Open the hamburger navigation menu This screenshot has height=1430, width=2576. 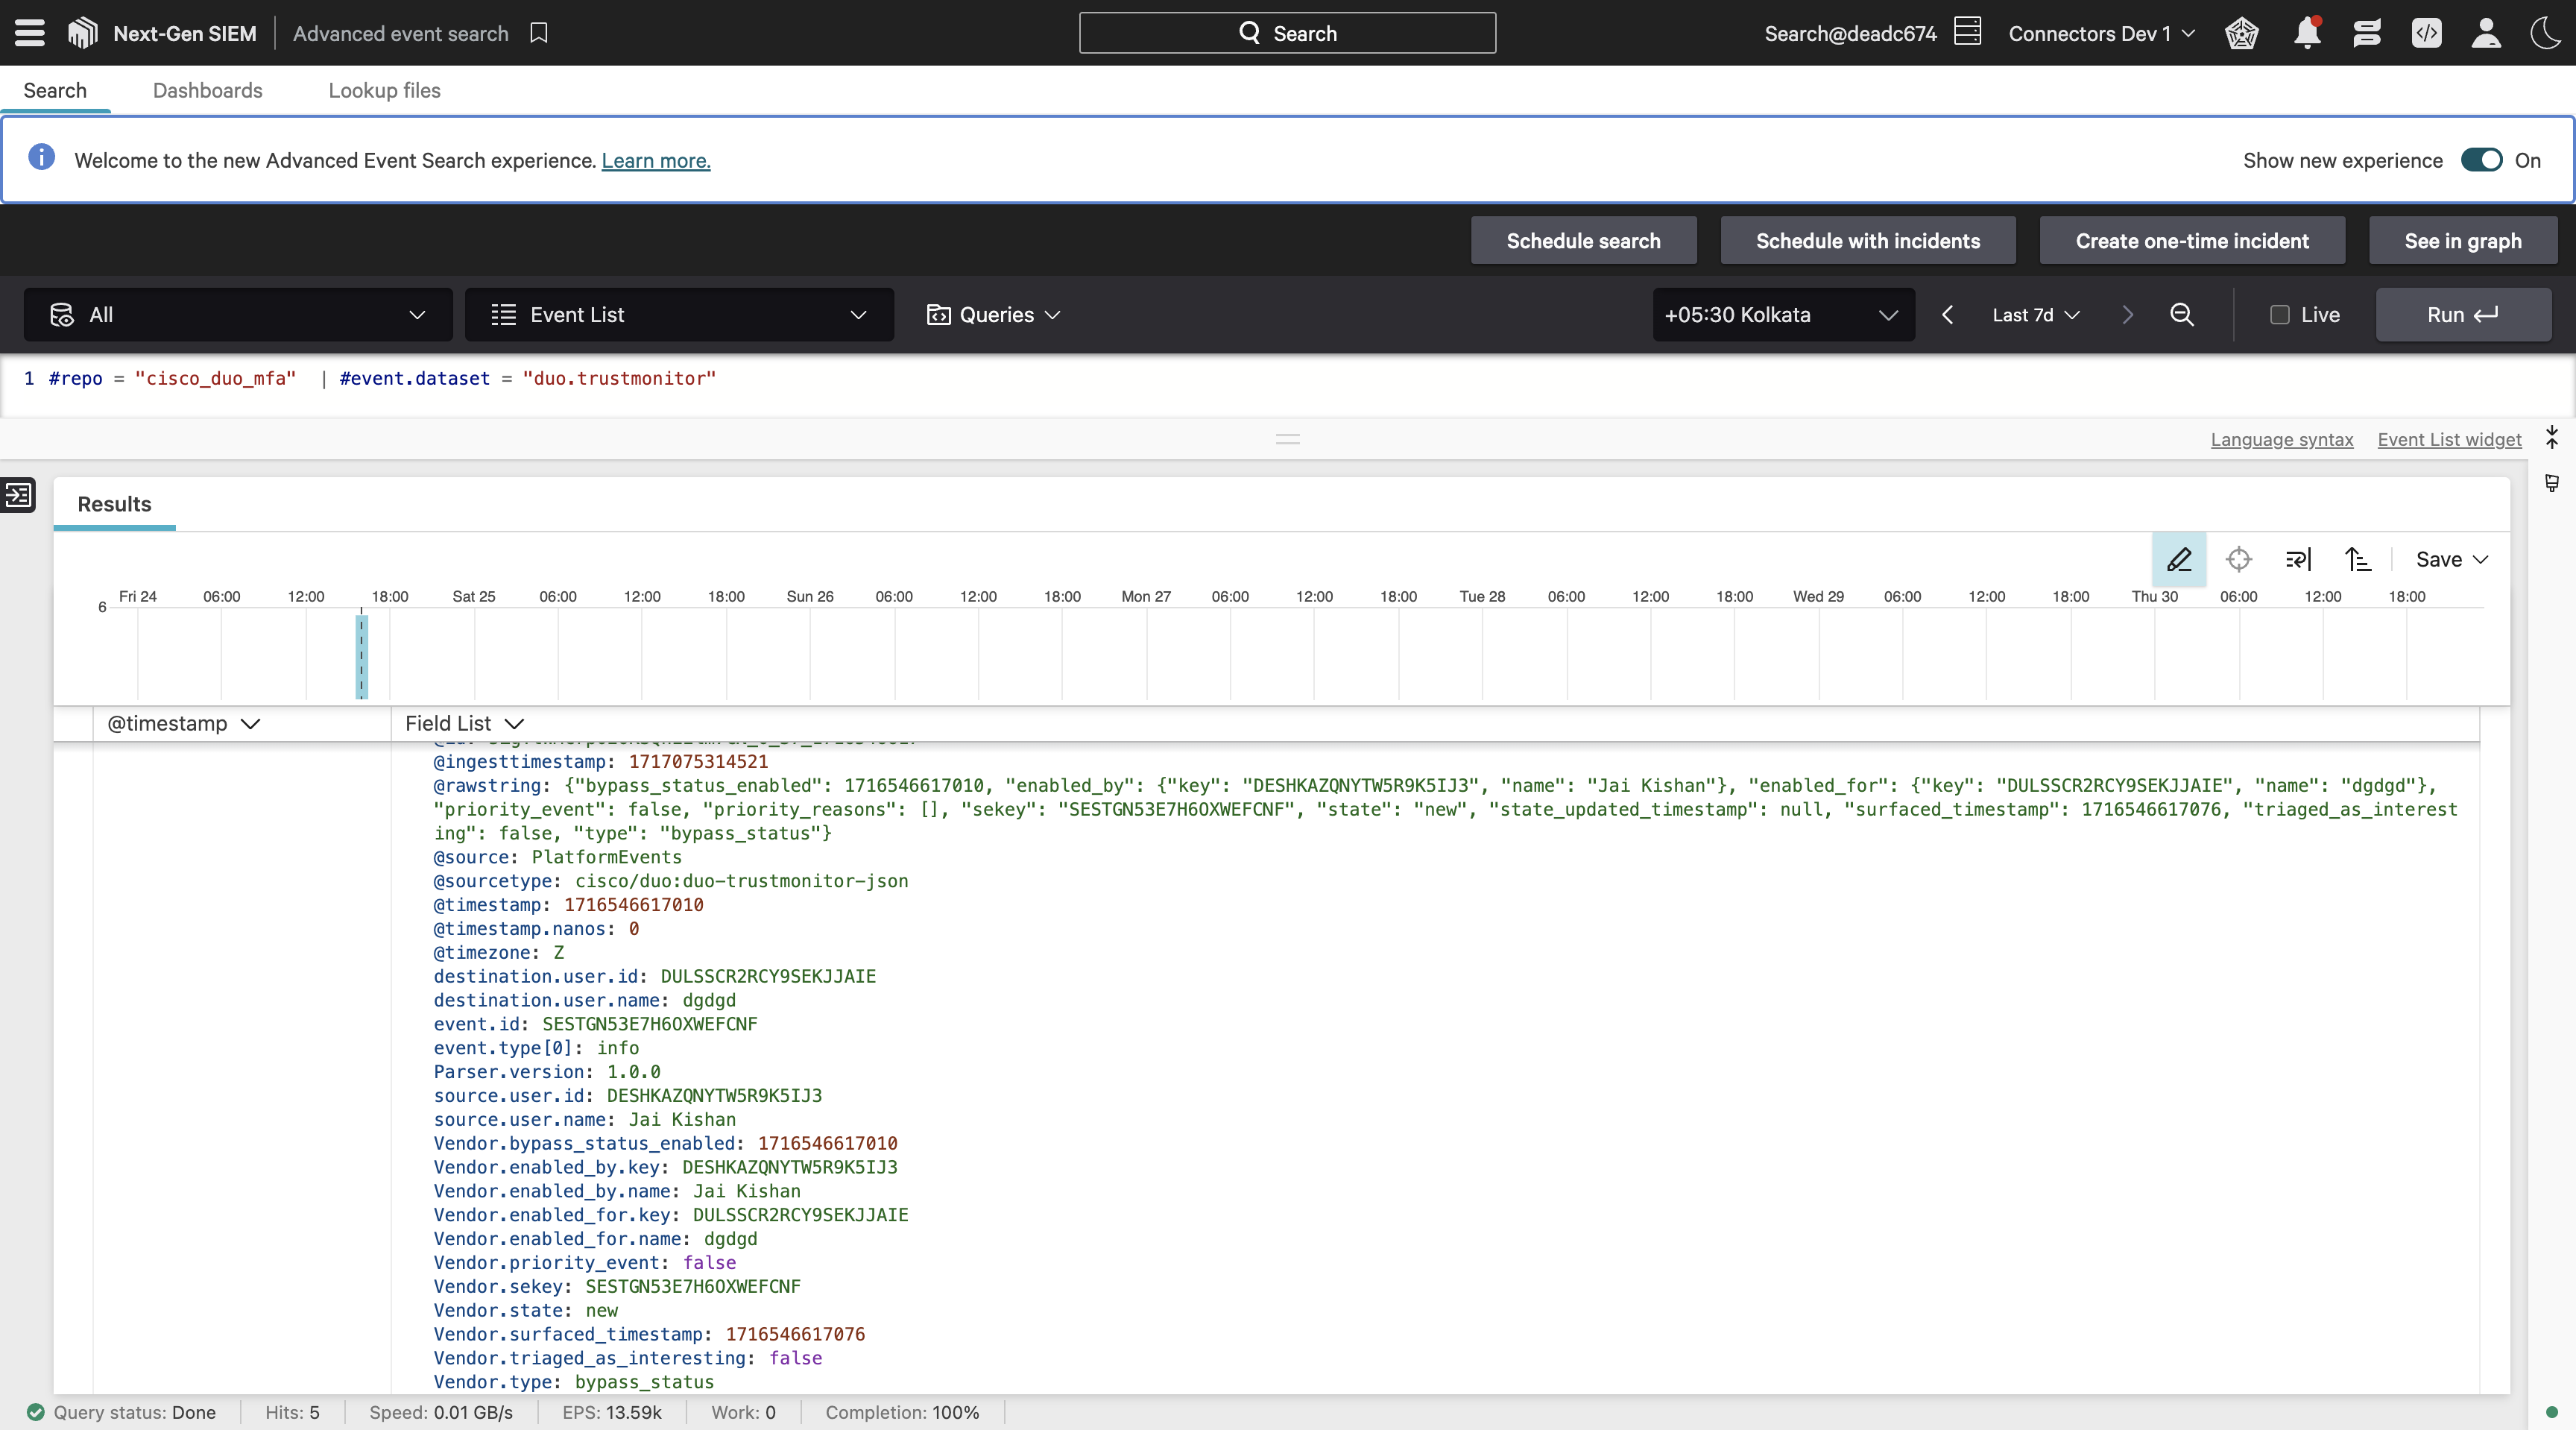tap(30, 33)
